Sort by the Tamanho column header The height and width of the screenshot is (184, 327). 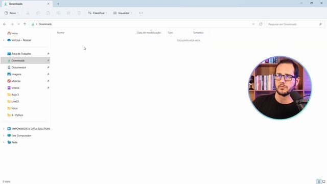(x=198, y=33)
